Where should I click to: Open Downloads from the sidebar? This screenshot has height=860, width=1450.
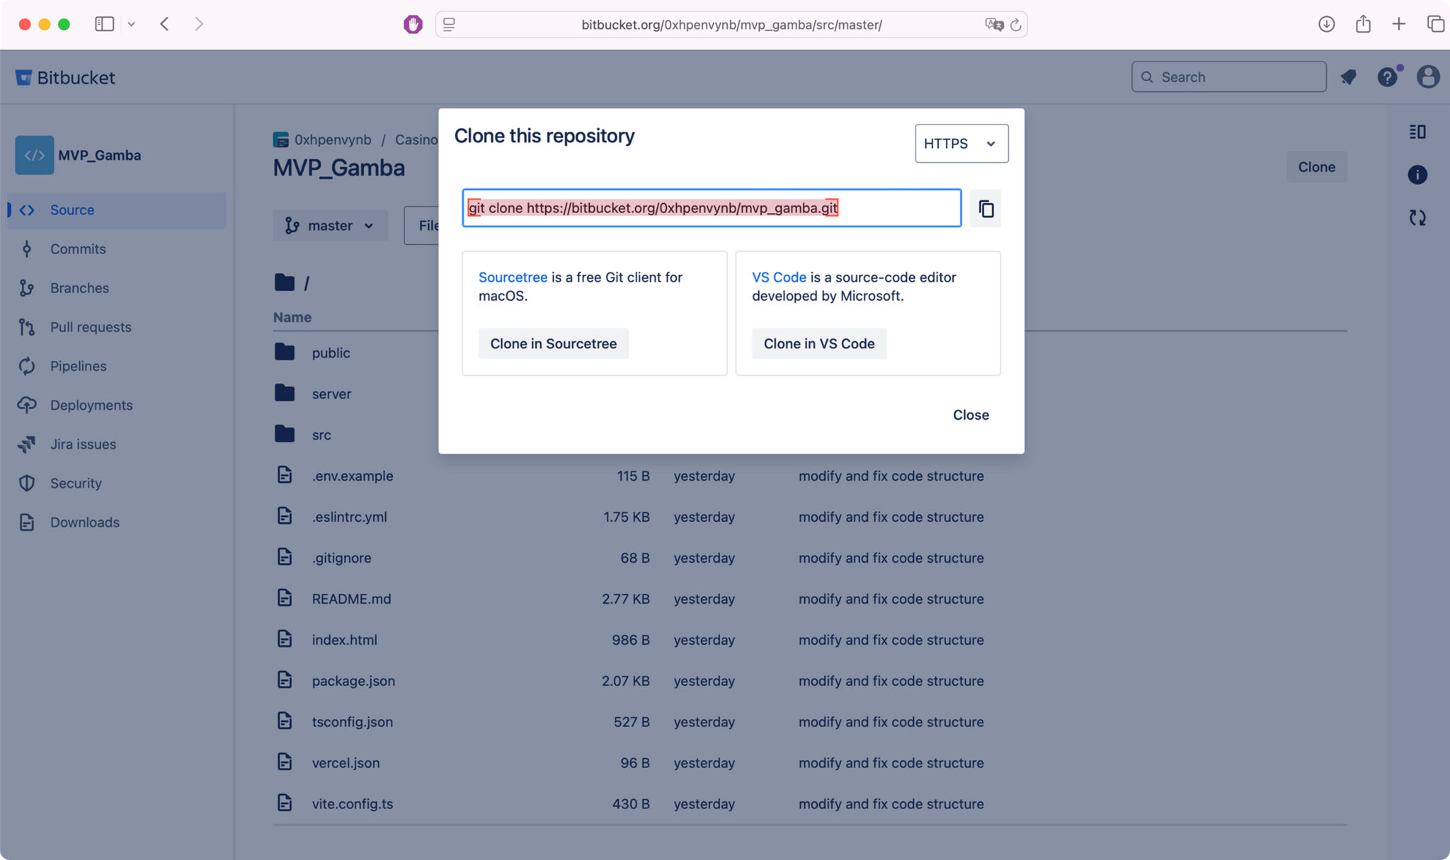tap(84, 522)
